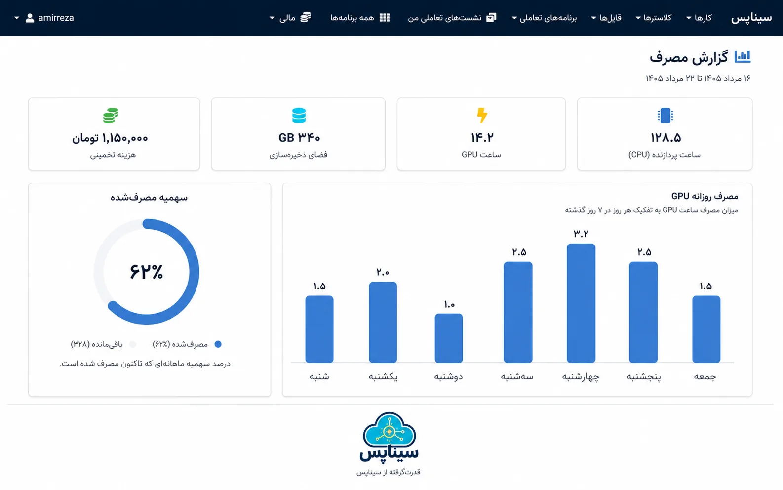Click the جمعه bar in GPU chart
This screenshot has height=490, width=783.
coord(706,329)
